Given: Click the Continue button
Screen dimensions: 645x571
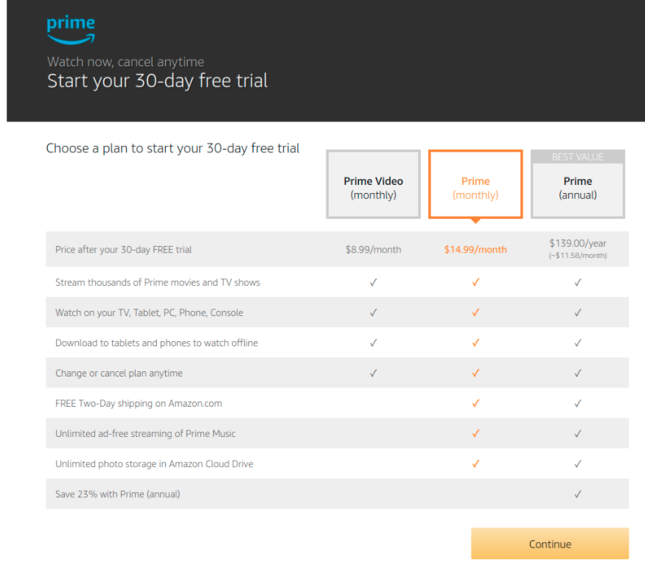Looking at the screenshot, I should click(x=549, y=543).
